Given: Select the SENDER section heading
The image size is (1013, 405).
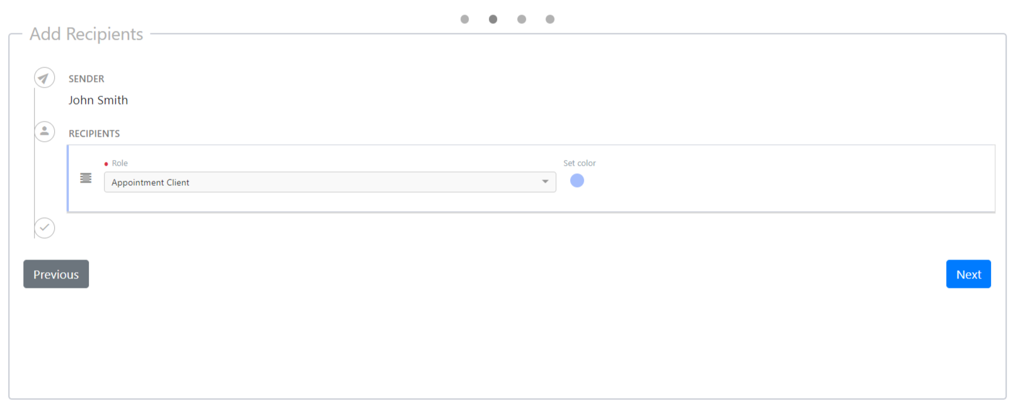Looking at the screenshot, I should point(86,79).
